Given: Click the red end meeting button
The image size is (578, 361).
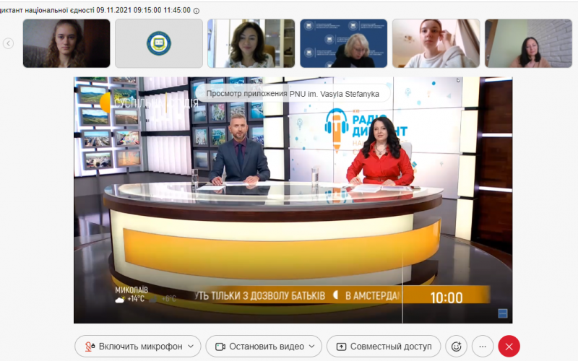Looking at the screenshot, I should point(509,347).
